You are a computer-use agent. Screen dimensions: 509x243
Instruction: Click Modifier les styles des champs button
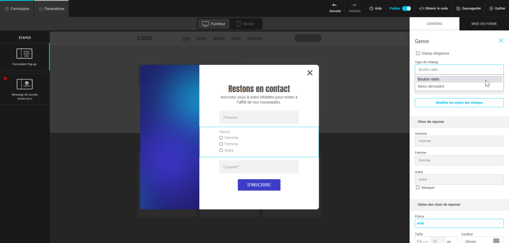coord(459,103)
